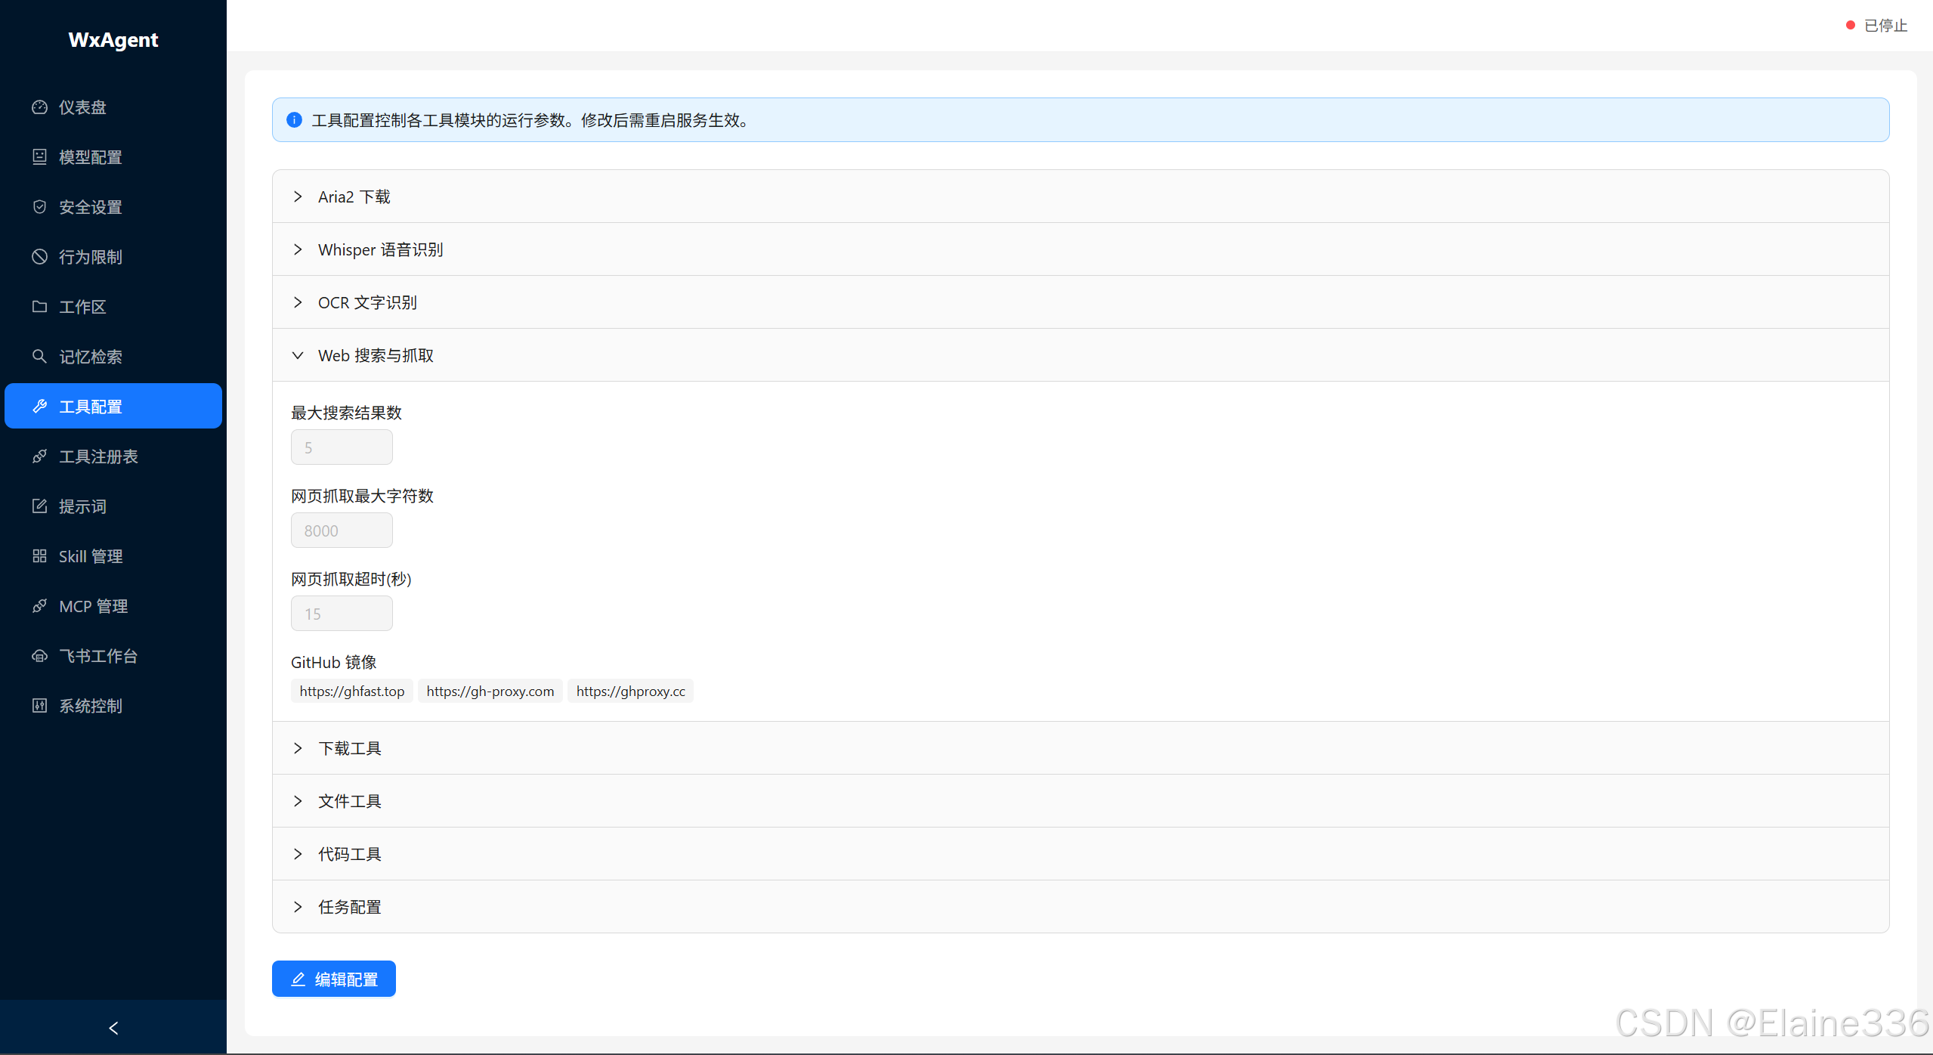Viewport: 1933px width, 1055px height.
Task: Click the grid icon beside Skill 管理
Action: 40,556
